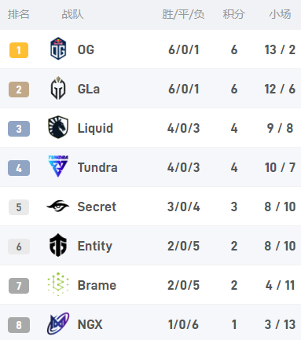This screenshot has height=340, width=301.
Task: Click the Tundra team logo
Action: [x=58, y=166]
